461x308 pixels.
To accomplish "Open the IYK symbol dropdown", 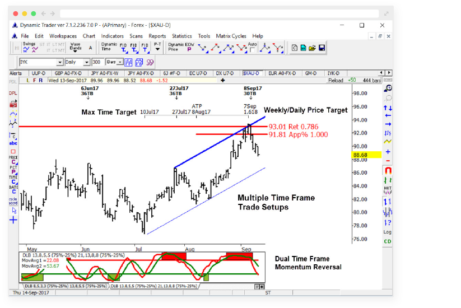I will (59, 62).
